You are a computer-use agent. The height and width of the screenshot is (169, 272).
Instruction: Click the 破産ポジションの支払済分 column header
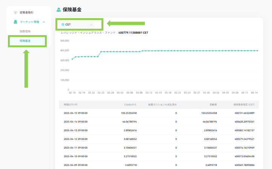[x=162, y=105]
